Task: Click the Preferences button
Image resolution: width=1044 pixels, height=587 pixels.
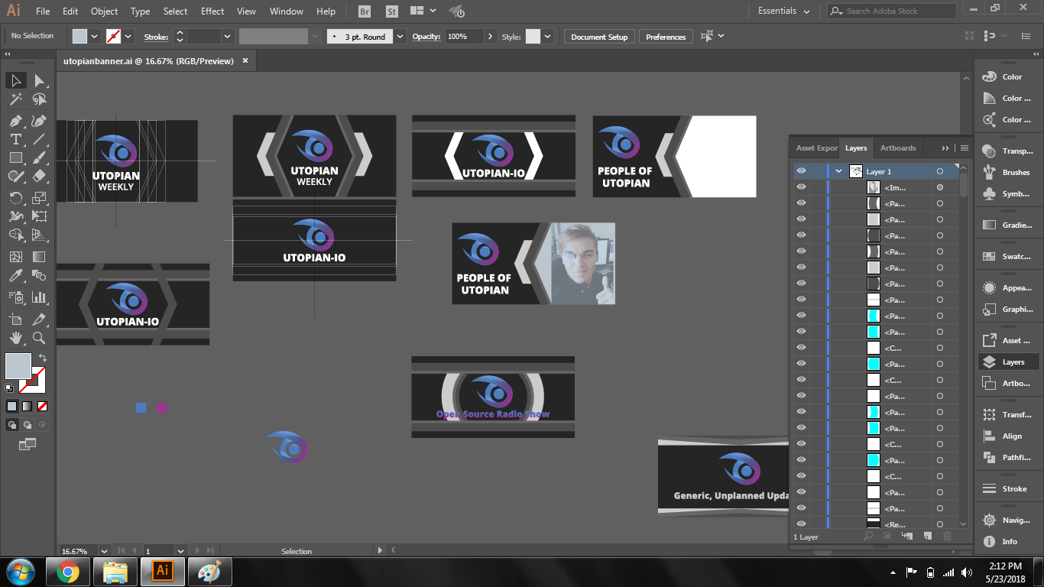Action: click(666, 37)
